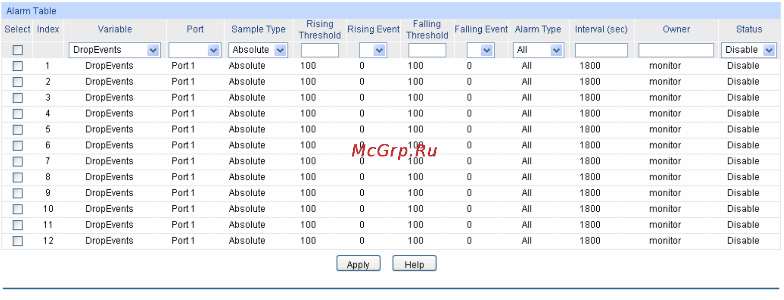Click the Interval (sec) column header

601,29
